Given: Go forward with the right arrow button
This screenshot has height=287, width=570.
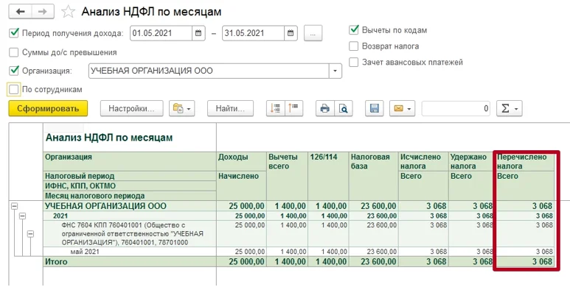Looking at the screenshot, I should click(43, 12).
